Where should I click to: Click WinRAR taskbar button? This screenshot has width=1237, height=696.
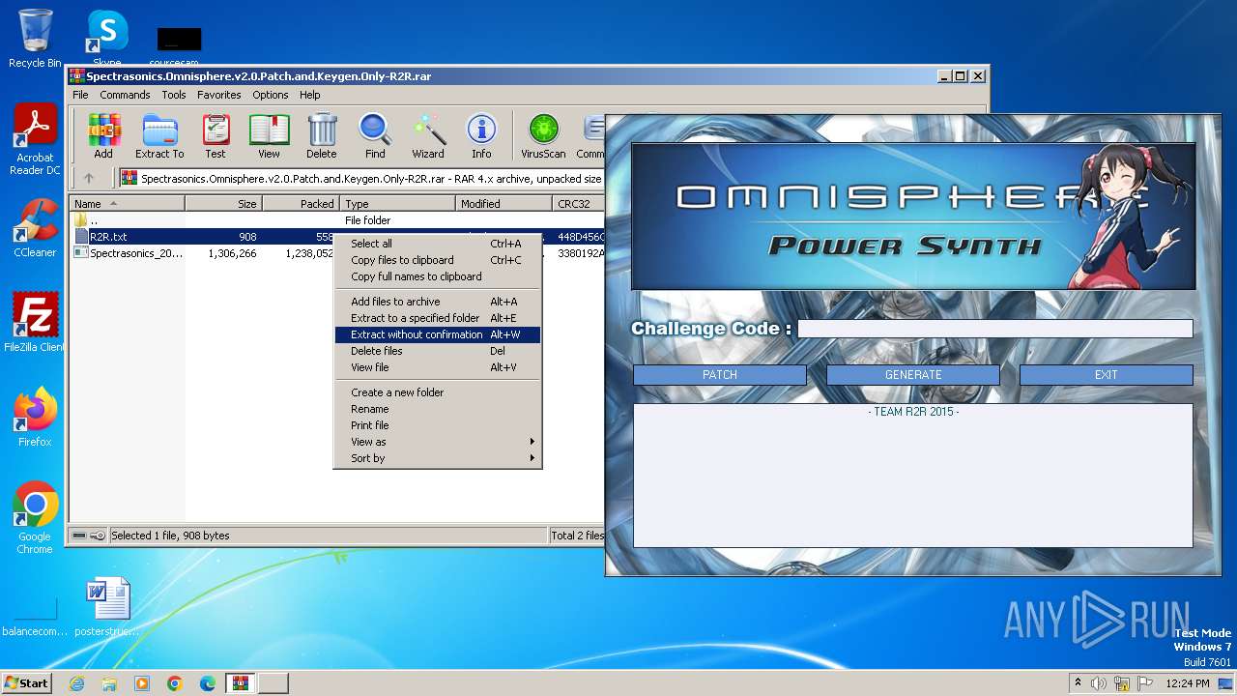[x=241, y=683]
